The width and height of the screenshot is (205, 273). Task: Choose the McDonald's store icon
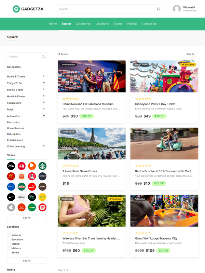click(x=11, y=176)
